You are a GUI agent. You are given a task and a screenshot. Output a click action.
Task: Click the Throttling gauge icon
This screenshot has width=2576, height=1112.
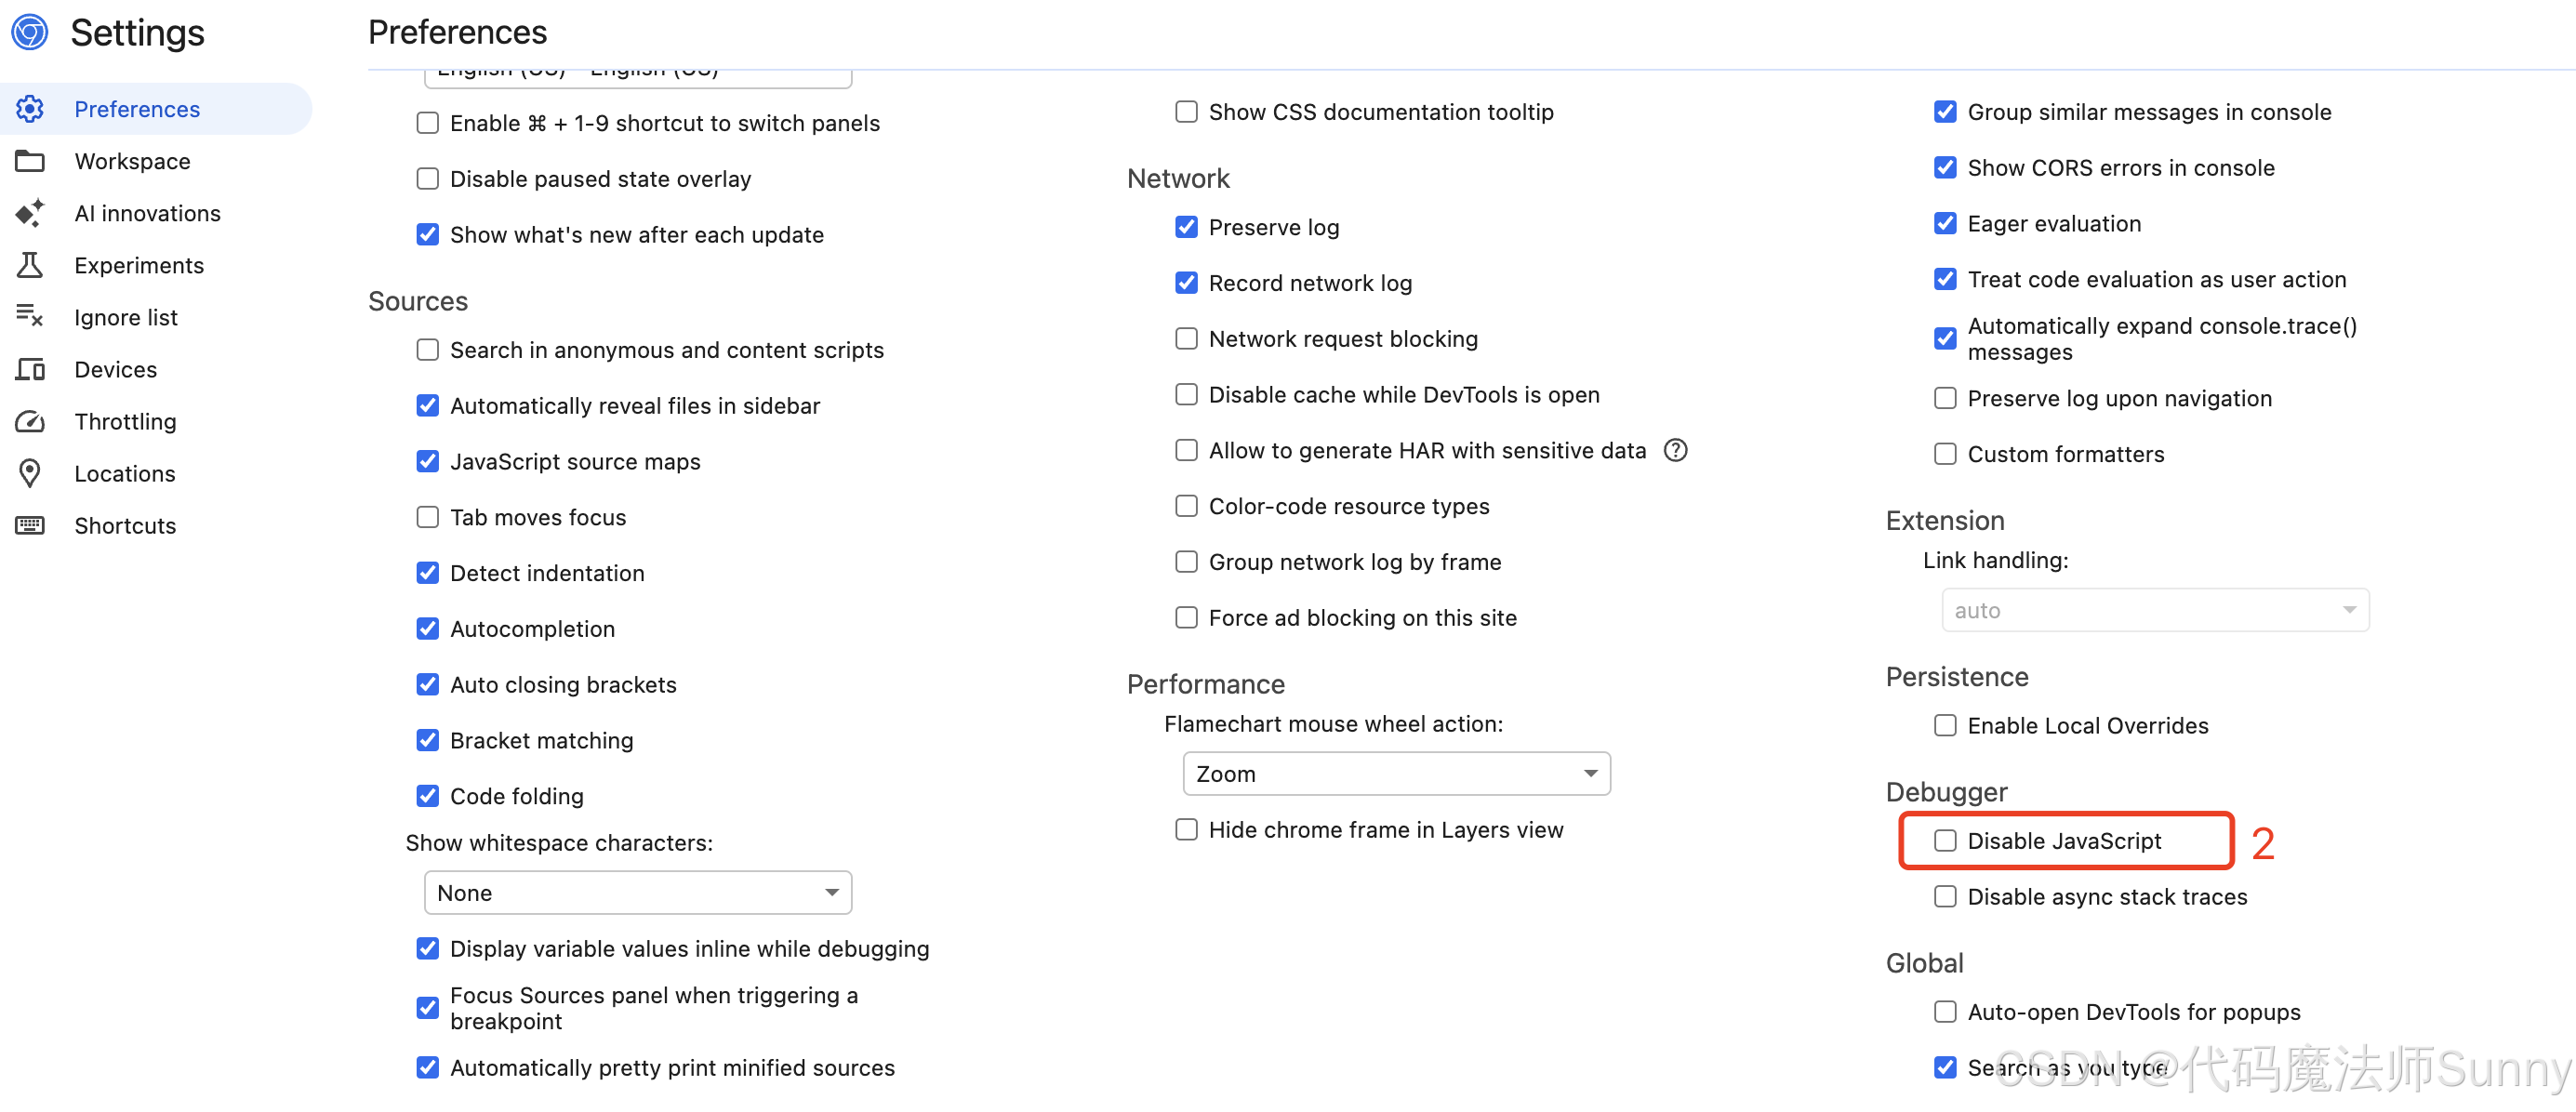[x=30, y=421]
